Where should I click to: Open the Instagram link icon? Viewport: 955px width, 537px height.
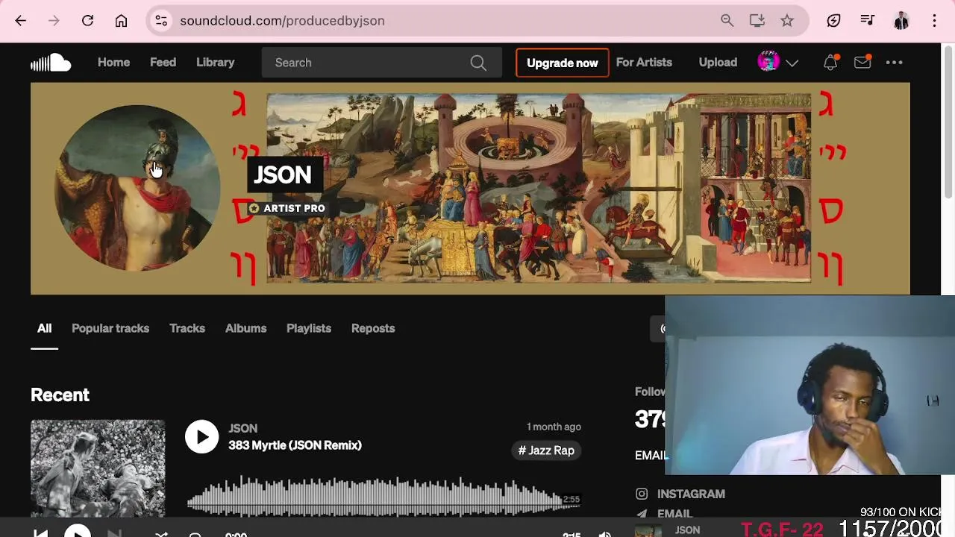click(x=642, y=494)
